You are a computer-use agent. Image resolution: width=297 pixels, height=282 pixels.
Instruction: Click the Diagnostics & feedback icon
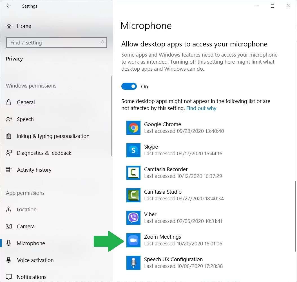(x=9, y=153)
